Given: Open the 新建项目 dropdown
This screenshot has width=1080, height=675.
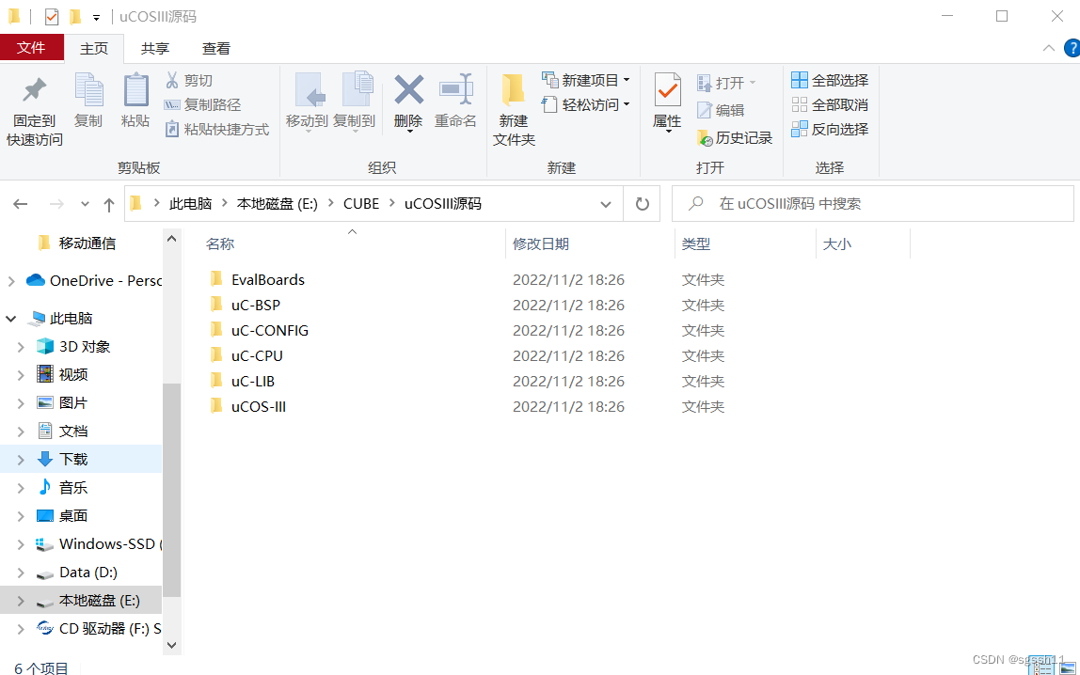Looking at the screenshot, I should pos(586,81).
